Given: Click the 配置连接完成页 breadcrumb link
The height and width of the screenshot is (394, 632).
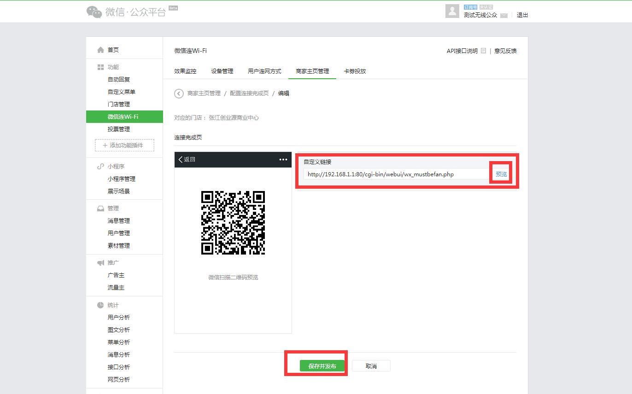Looking at the screenshot, I should [249, 93].
